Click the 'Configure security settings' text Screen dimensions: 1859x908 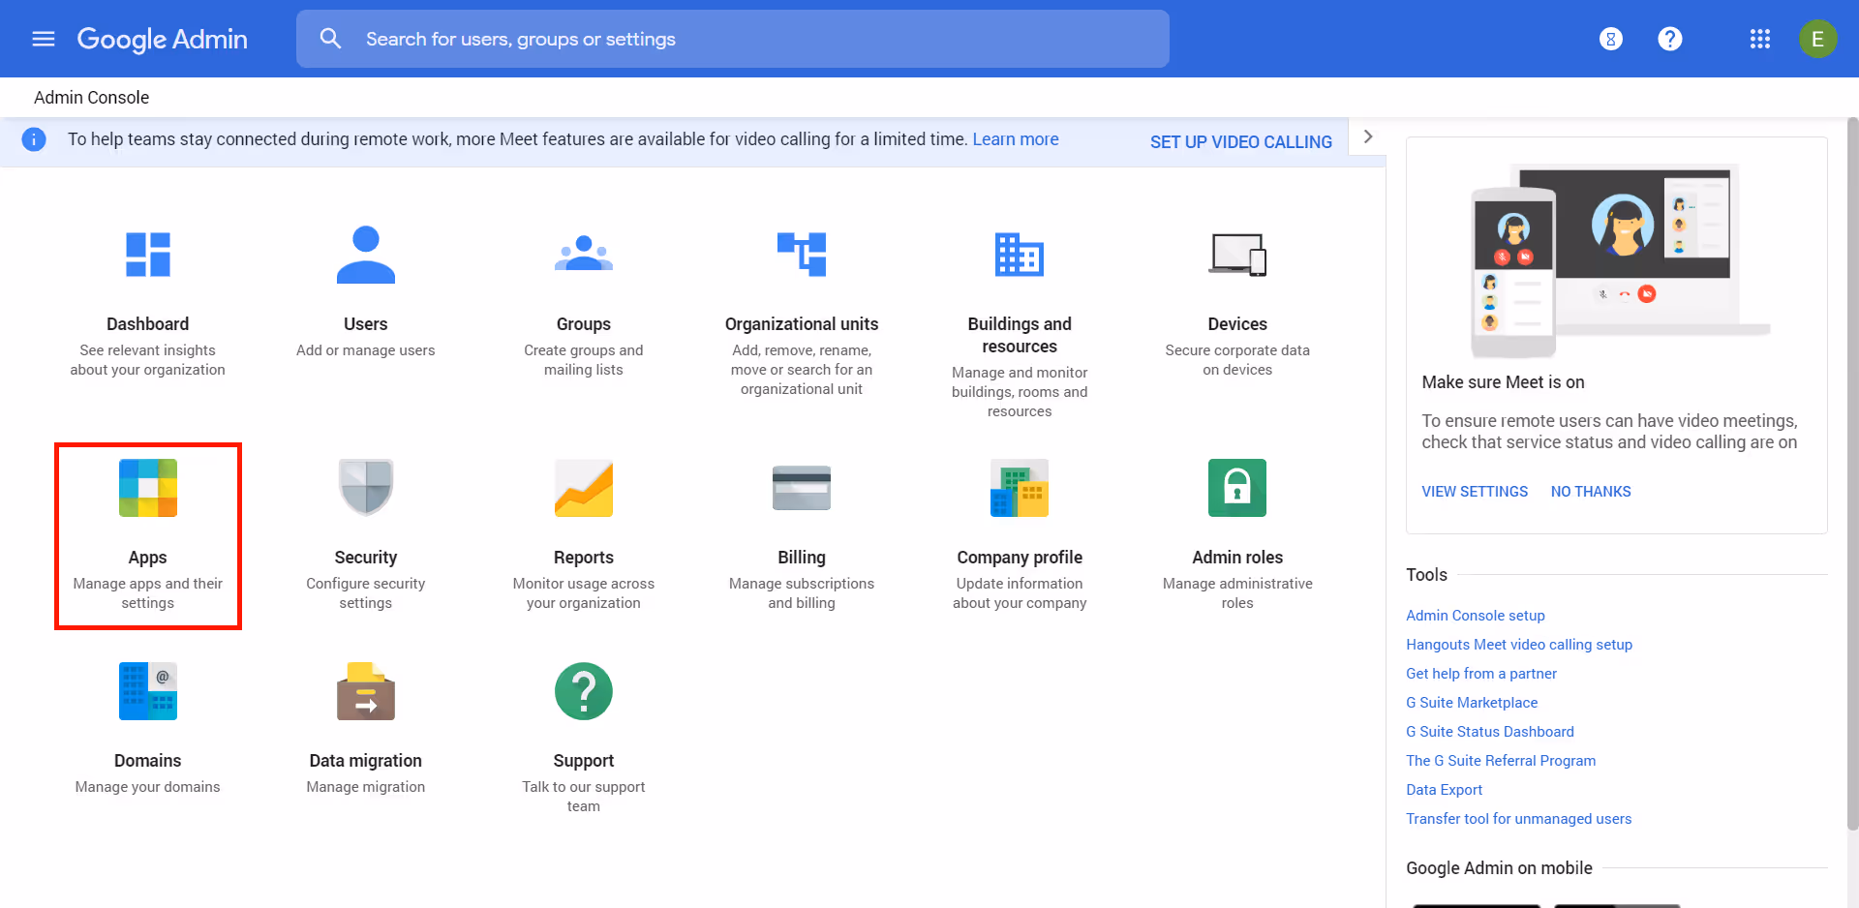[366, 593]
